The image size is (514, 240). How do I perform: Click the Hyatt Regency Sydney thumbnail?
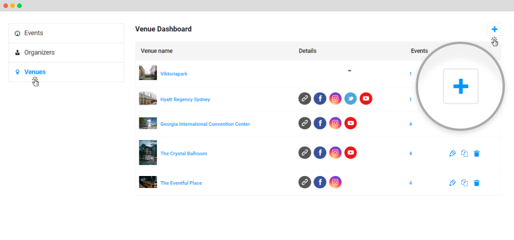click(148, 98)
